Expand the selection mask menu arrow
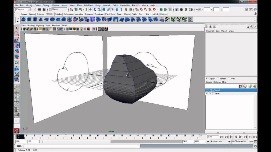This screenshot has height=152, width=271. coord(50,9)
